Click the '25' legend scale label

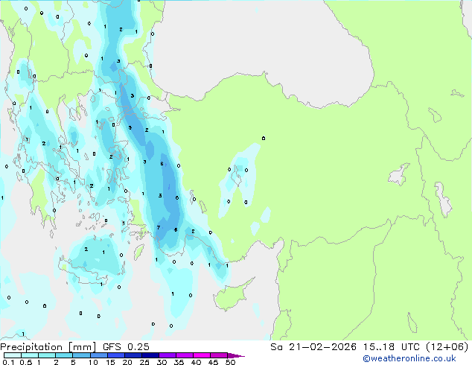click(x=144, y=362)
